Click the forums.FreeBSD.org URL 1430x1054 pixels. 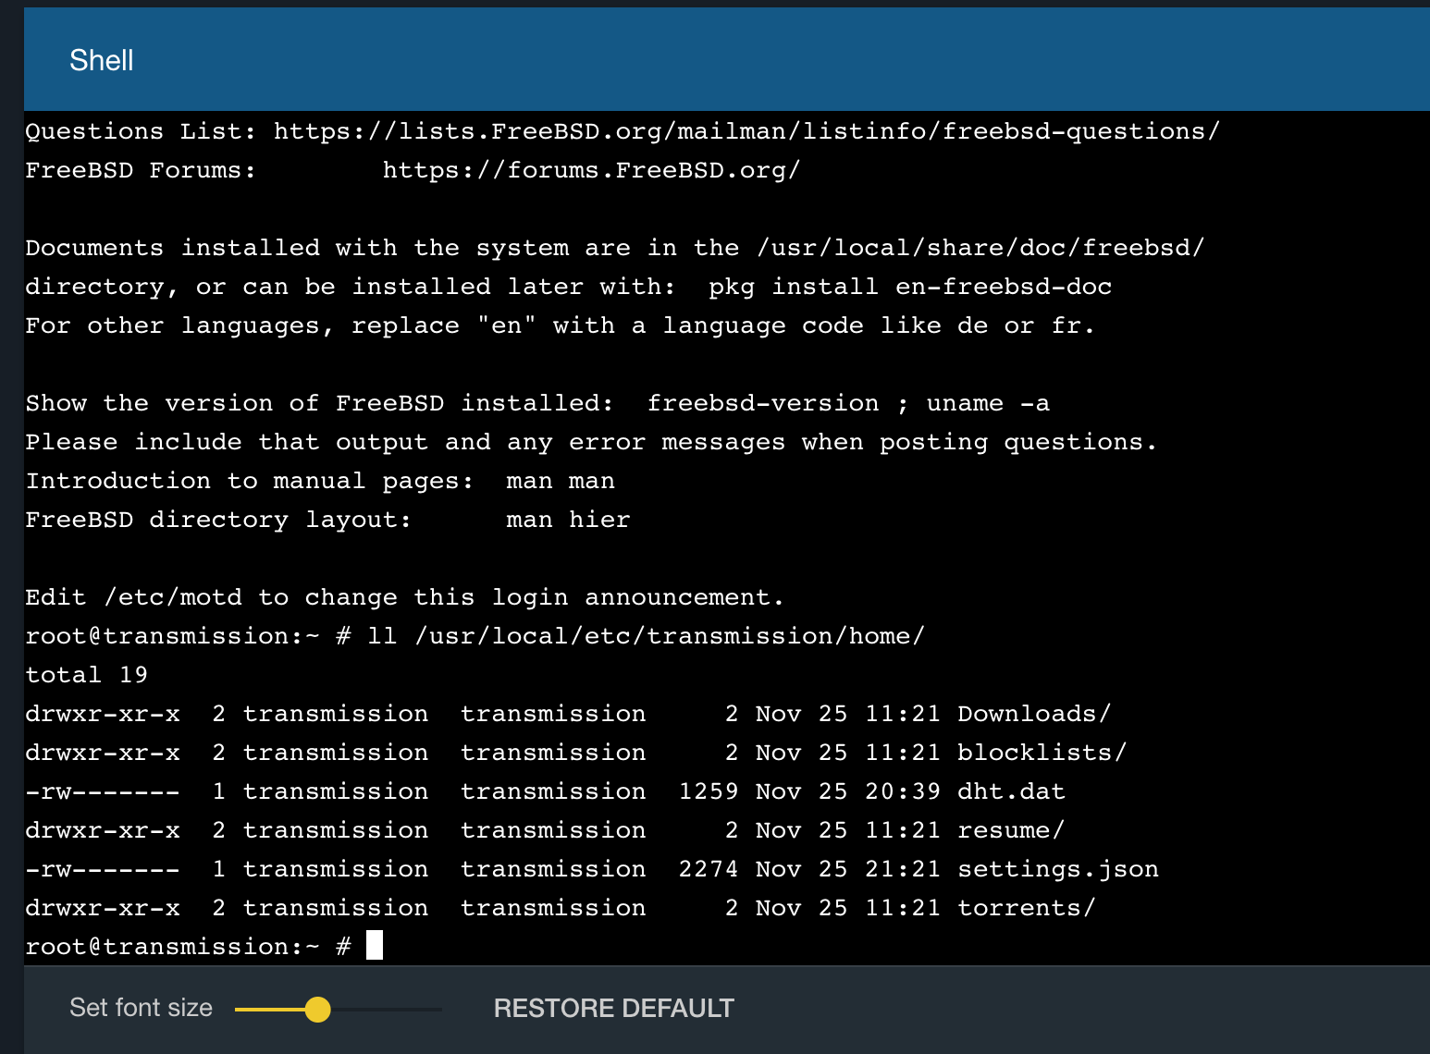(592, 170)
